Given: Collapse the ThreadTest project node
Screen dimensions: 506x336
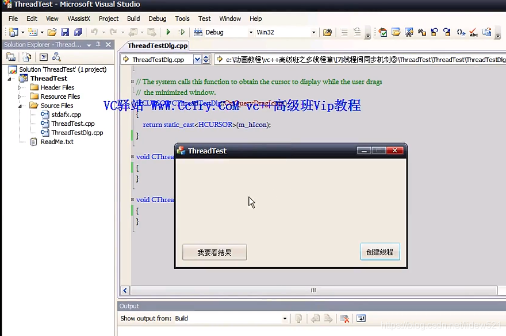Looking at the screenshot, I should pyautogui.click(x=9, y=79).
